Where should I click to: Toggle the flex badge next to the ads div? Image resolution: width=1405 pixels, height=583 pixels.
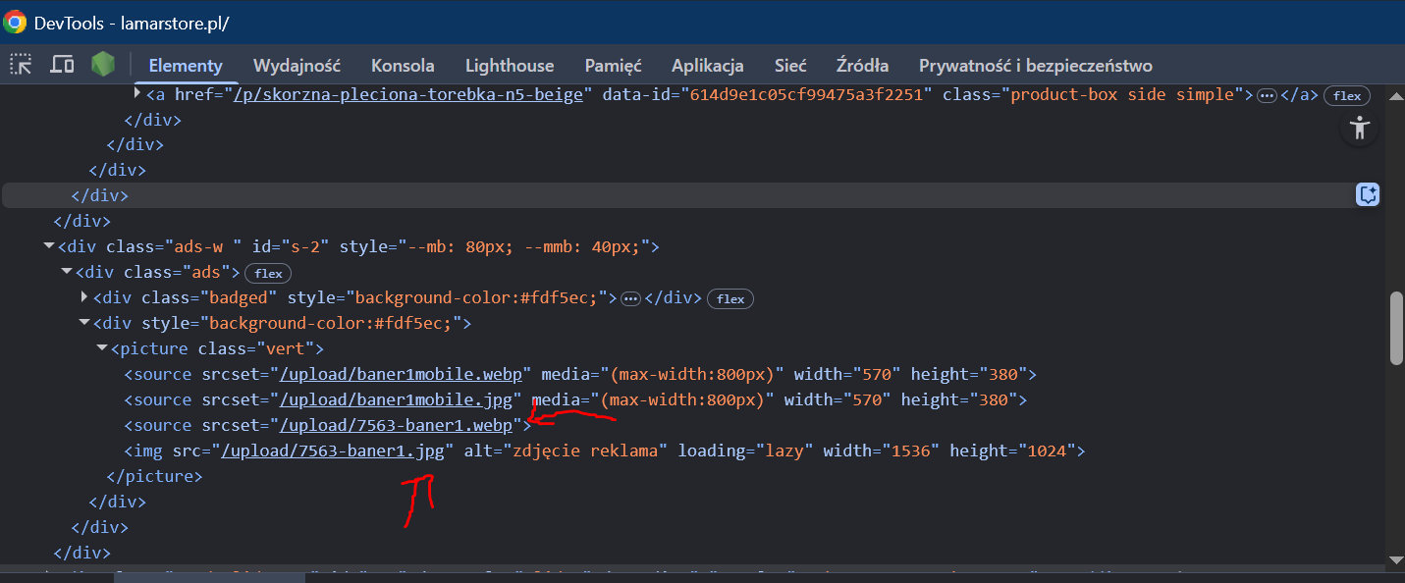point(267,273)
